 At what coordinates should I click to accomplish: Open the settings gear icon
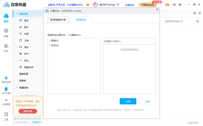click(180, 5)
